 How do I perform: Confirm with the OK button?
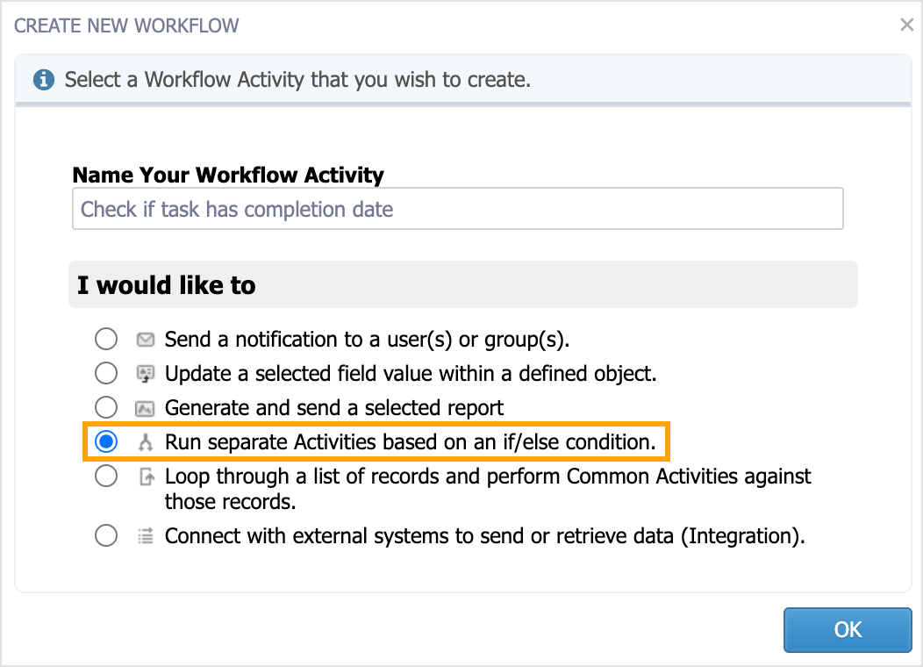click(x=848, y=630)
